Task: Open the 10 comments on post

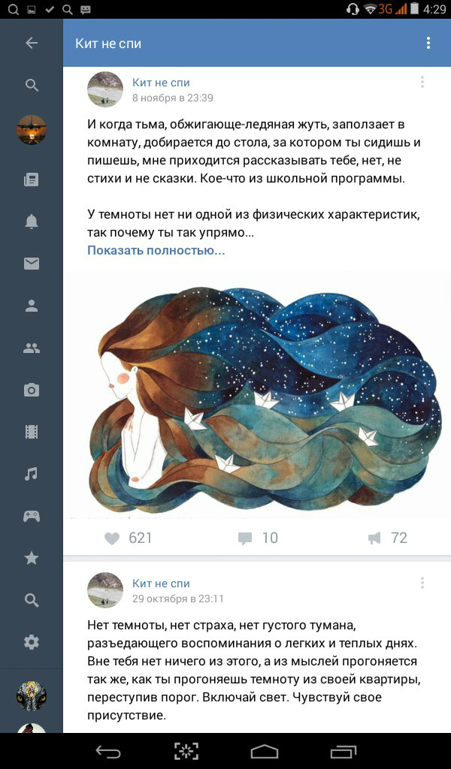Action: tap(258, 538)
